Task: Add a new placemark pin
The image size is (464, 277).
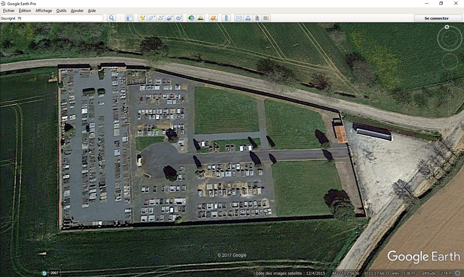Action: [142, 18]
